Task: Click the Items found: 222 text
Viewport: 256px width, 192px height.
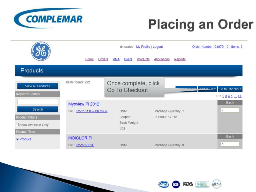Action: point(78,82)
